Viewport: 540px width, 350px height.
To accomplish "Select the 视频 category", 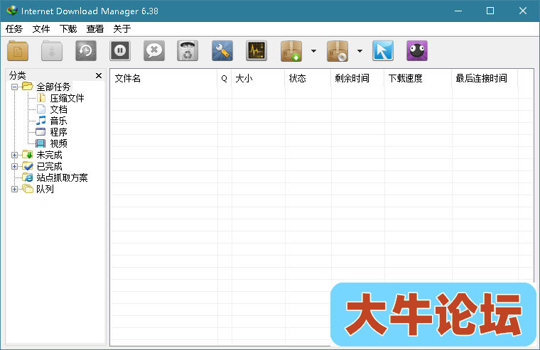I will click(x=58, y=143).
